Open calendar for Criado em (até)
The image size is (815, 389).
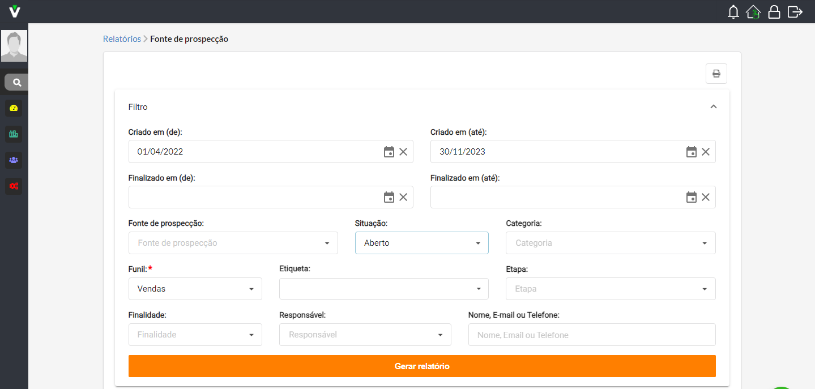692,152
